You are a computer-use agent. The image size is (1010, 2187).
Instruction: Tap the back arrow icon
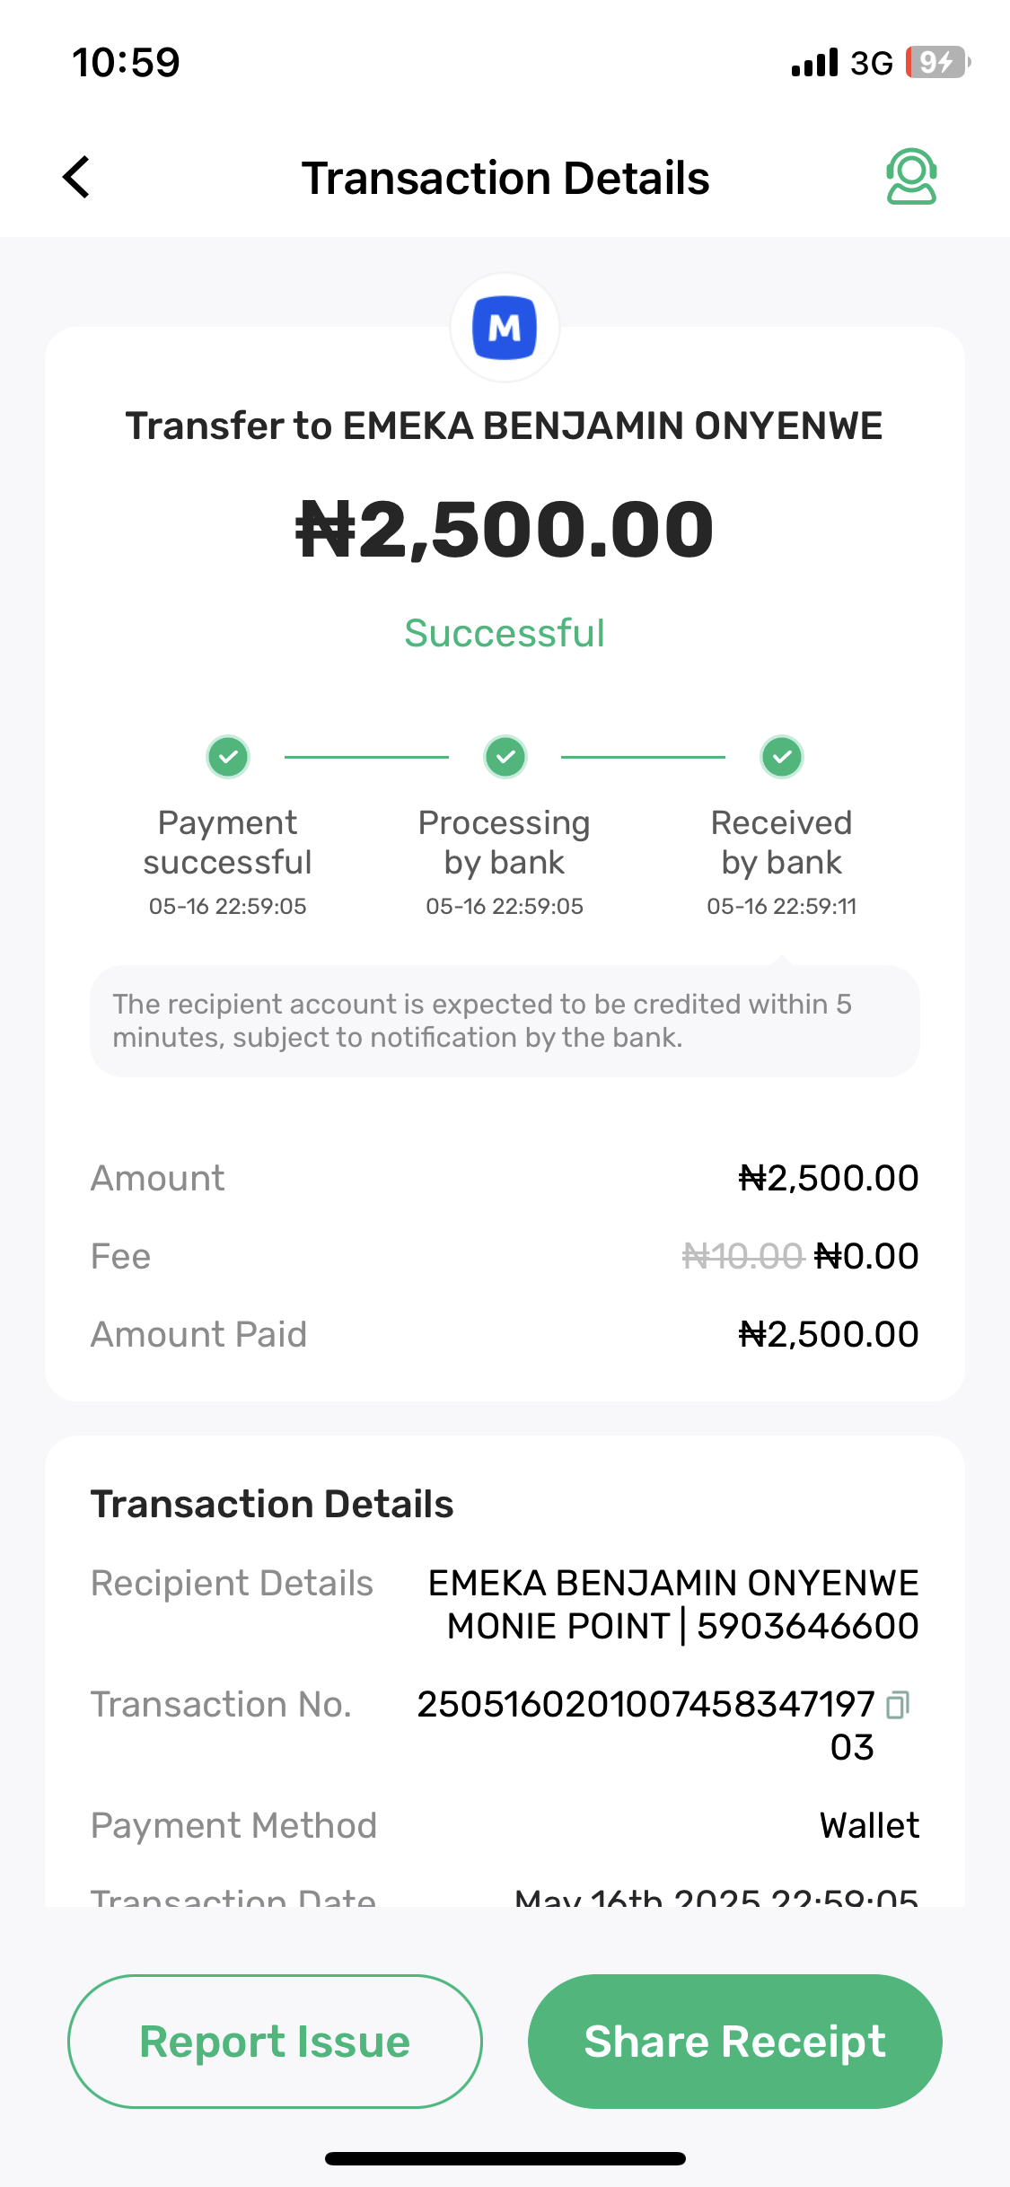tap(77, 177)
